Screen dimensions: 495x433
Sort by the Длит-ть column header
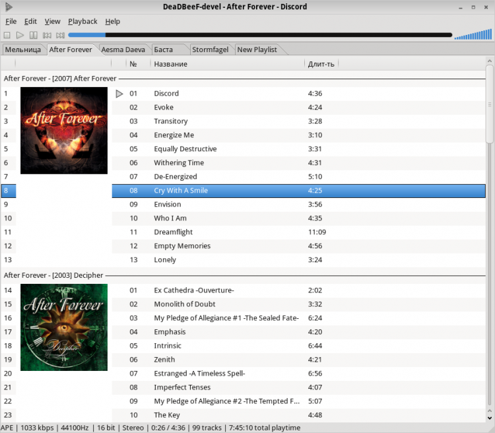[x=321, y=64]
